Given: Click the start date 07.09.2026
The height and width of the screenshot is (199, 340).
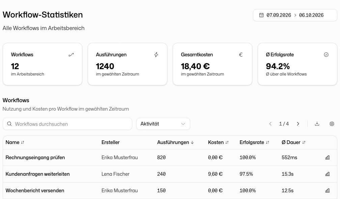Looking at the screenshot, I should 279,15.
